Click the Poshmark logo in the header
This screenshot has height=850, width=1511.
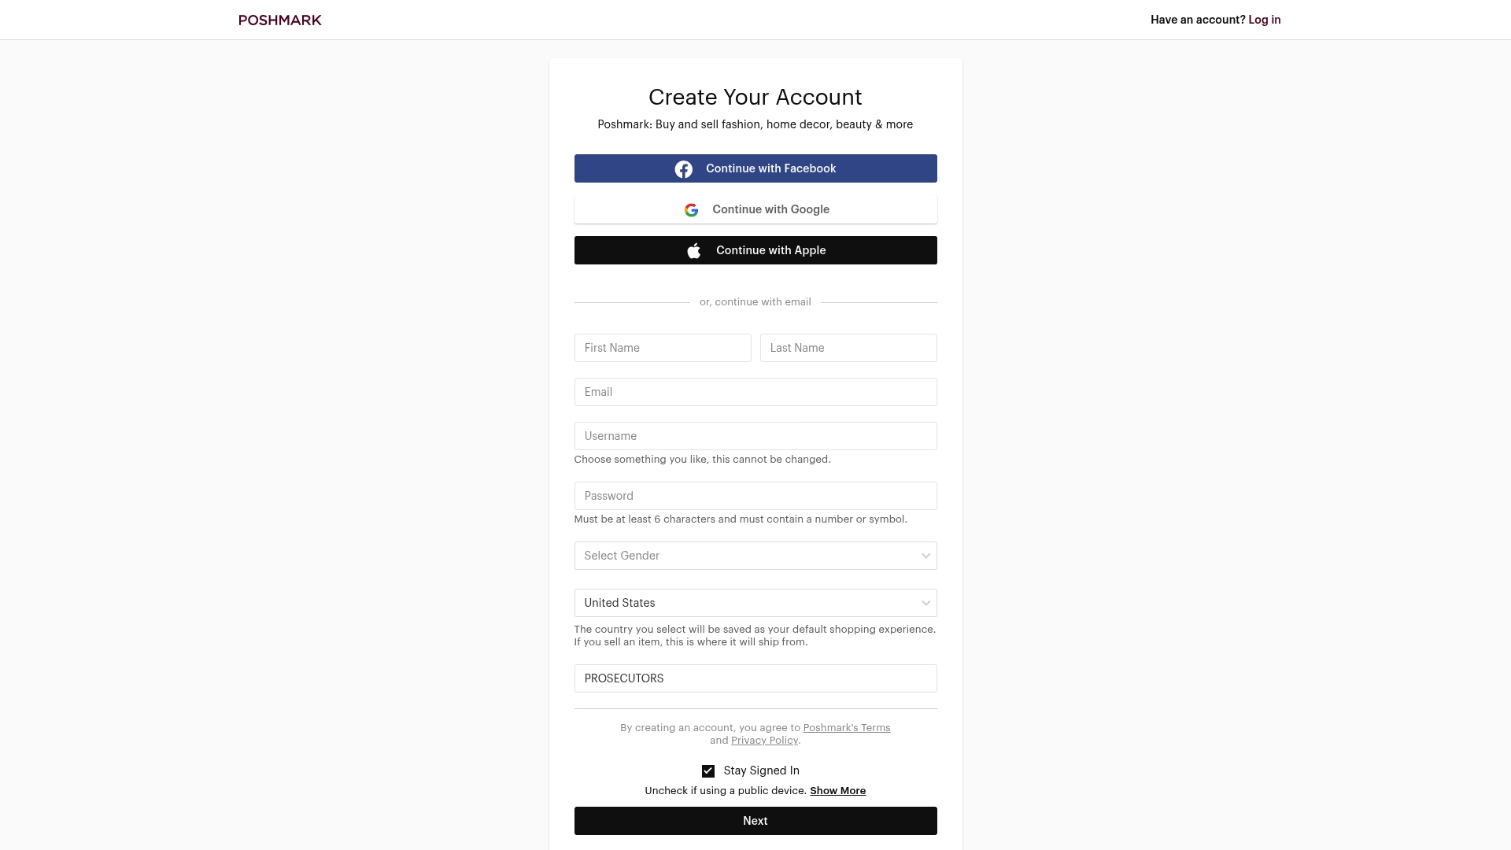click(280, 20)
